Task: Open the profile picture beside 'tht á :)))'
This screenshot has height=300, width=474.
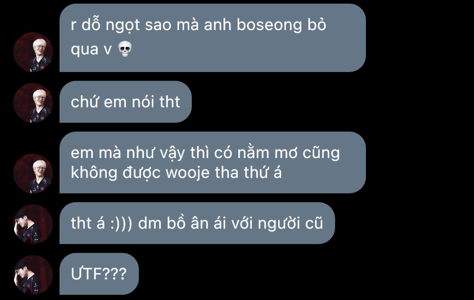Action: pyautogui.click(x=33, y=224)
